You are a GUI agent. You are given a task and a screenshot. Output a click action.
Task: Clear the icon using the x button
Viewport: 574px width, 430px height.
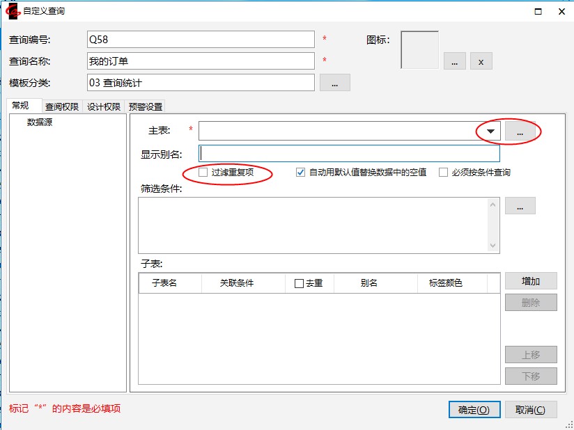(x=481, y=61)
